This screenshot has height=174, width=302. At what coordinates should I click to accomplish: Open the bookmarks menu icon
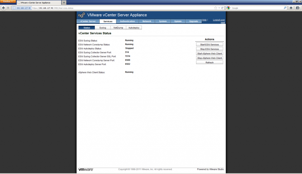[x=298, y=8]
